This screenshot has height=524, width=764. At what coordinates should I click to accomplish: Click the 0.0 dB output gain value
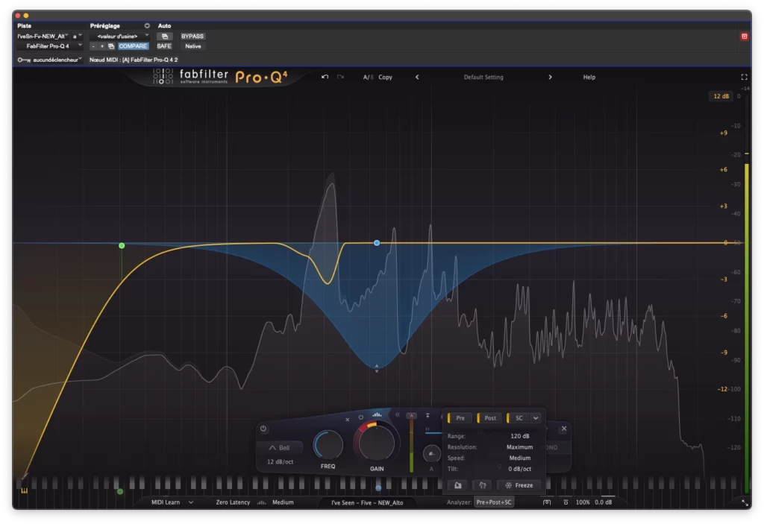[603, 502]
